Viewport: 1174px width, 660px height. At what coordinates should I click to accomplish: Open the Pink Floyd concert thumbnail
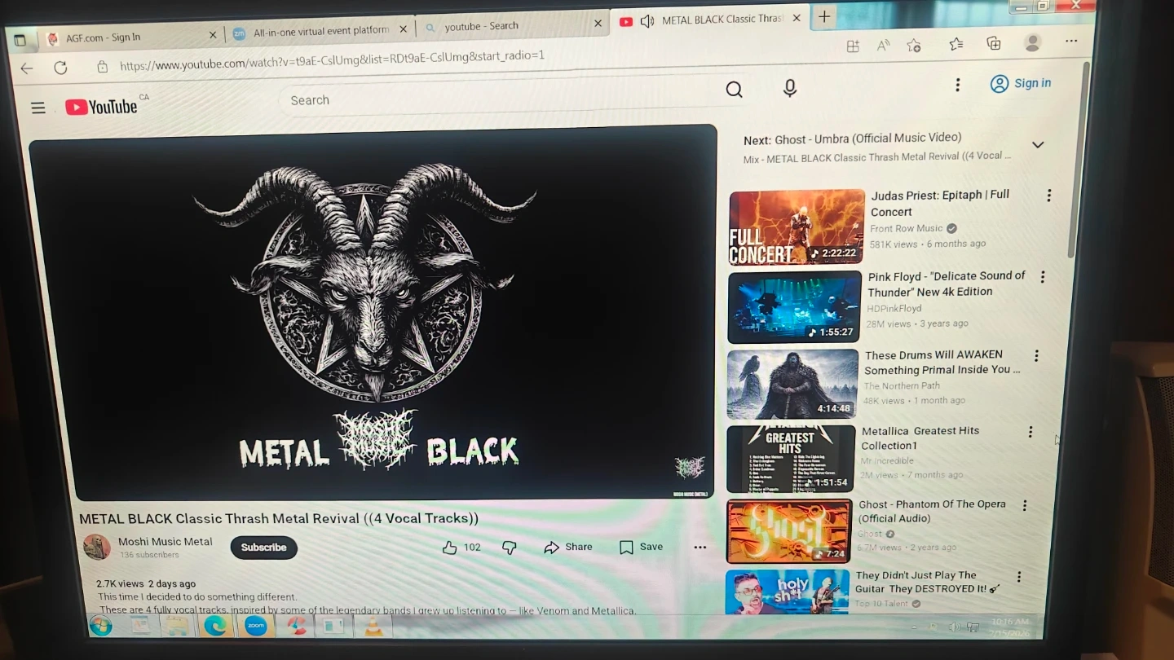[794, 307]
